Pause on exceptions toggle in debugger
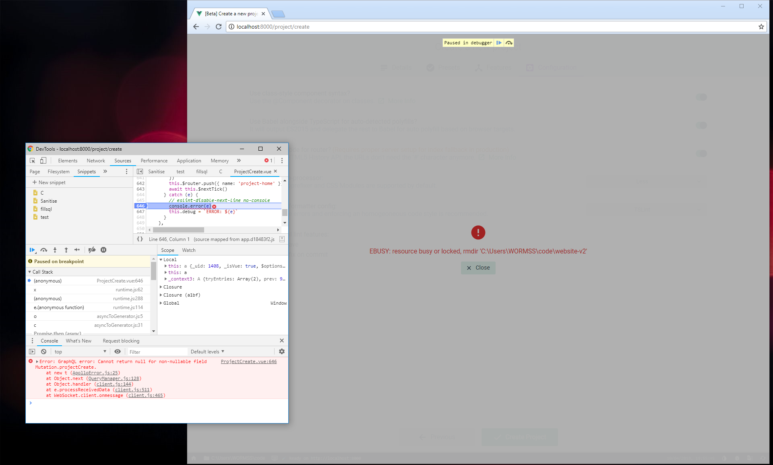Screen dimensions: 773x465 [103, 250]
